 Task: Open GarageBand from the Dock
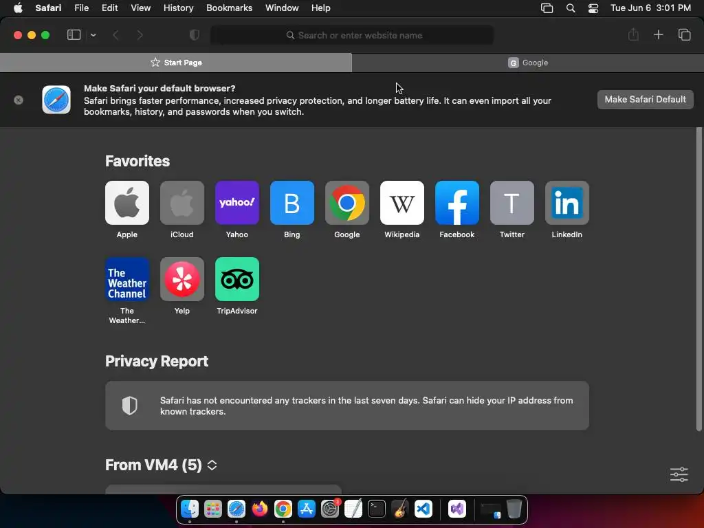400,509
